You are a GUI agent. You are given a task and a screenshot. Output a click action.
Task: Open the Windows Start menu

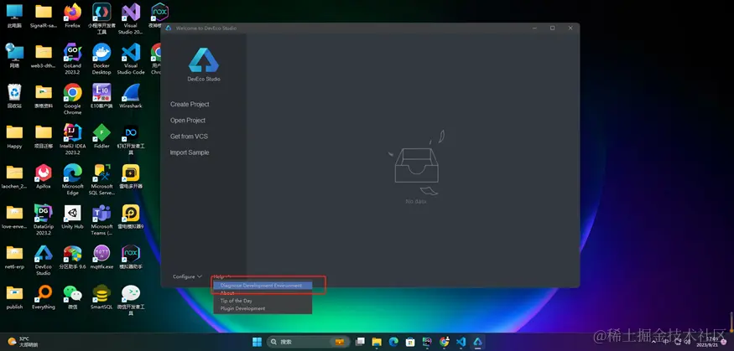click(257, 342)
